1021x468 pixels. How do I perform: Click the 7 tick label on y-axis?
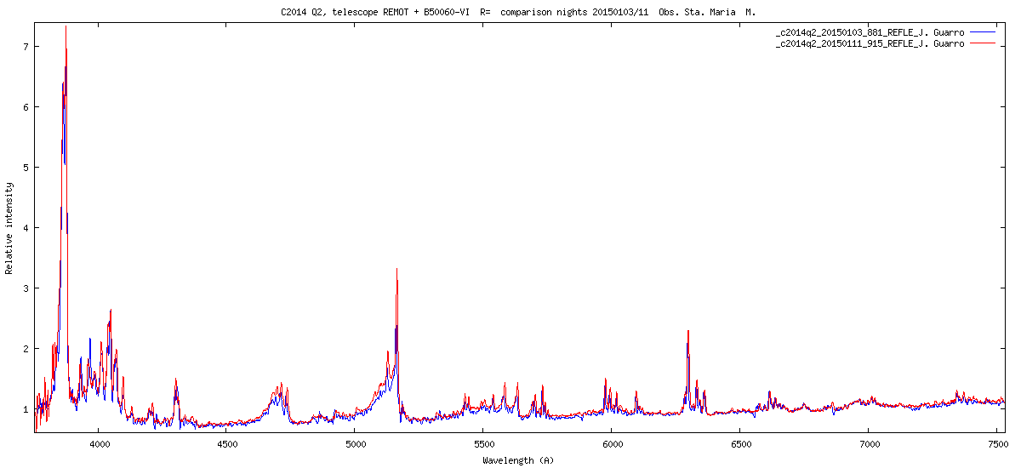point(26,47)
